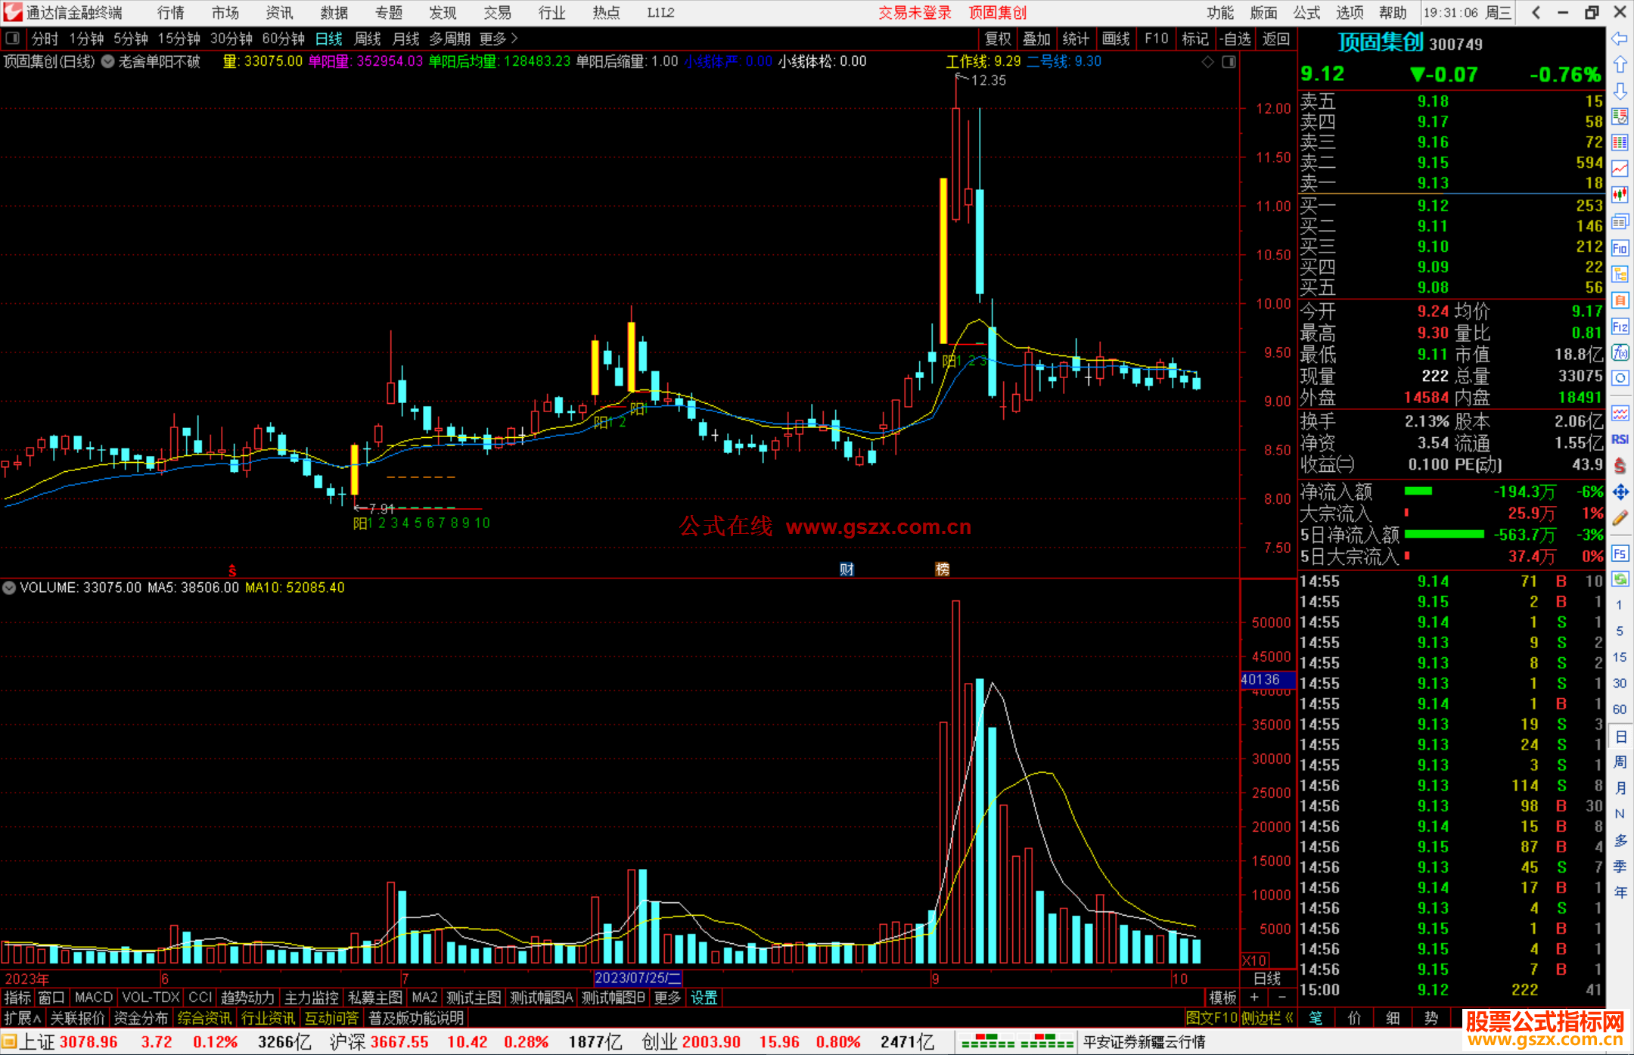Collapse the 侧边栏 sidebar chevron

point(1288,1018)
